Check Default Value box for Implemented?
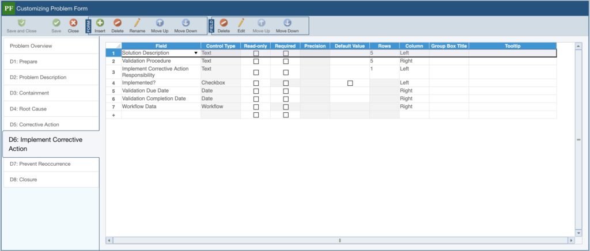Image resolution: width=590 pixels, height=251 pixels. (x=350, y=83)
